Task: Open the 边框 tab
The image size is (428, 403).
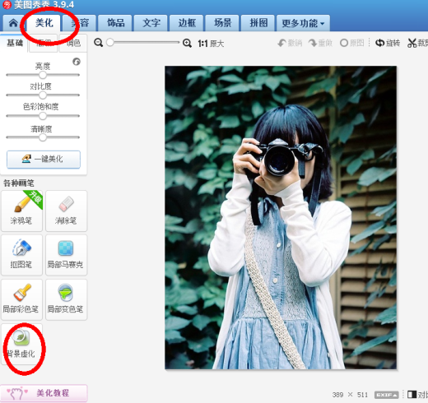Action: click(187, 23)
